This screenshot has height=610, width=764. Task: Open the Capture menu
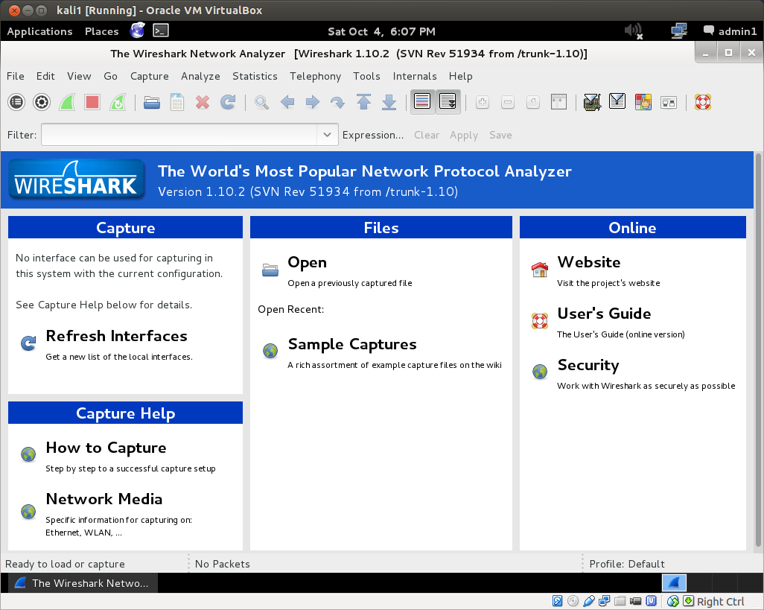pos(149,76)
